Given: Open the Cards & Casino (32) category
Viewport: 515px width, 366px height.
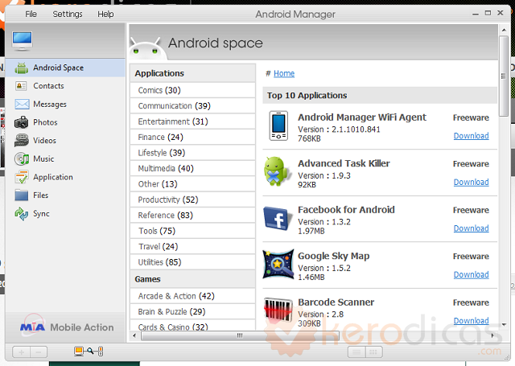Looking at the screenshot, I should click(x=193, y=326).
